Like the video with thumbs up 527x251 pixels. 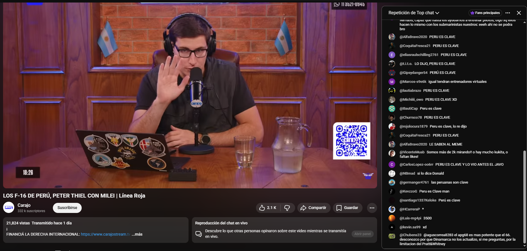268,208
